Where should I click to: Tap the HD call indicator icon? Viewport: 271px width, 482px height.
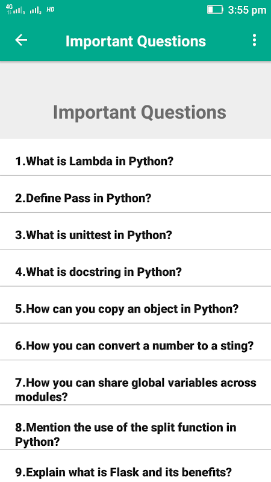51,10
